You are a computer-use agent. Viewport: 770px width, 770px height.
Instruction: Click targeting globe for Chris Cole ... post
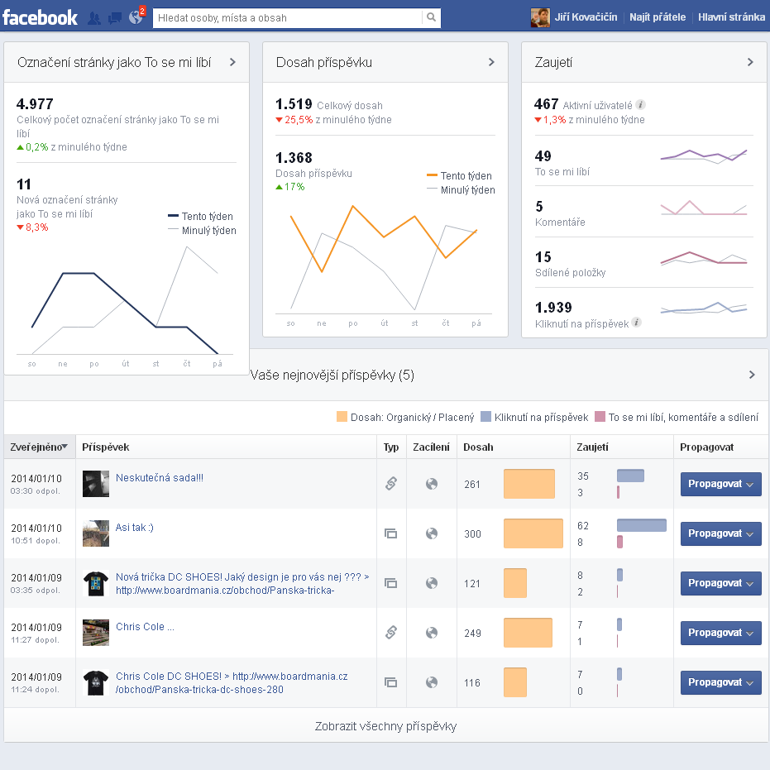[x=432, y=633]
